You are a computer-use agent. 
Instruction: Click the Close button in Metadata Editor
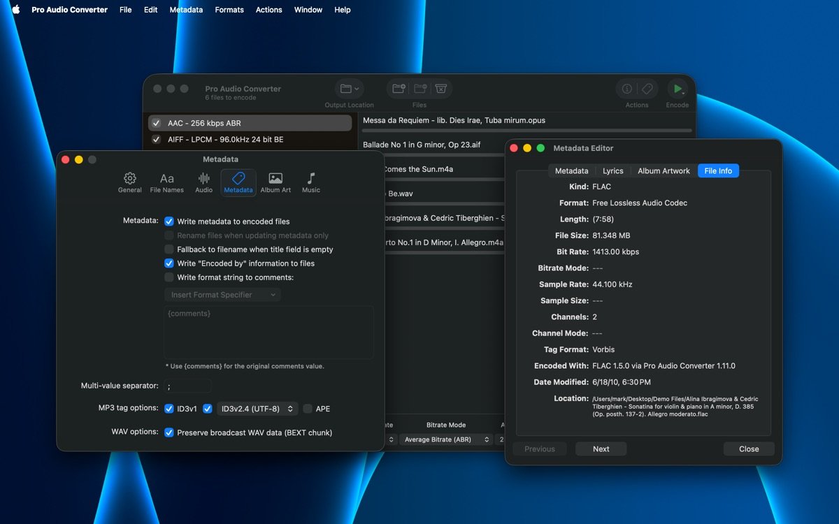[x=749, y=449]
